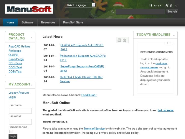
Task: Click the narrow page layout icon
Action: [x=160, y=6]
